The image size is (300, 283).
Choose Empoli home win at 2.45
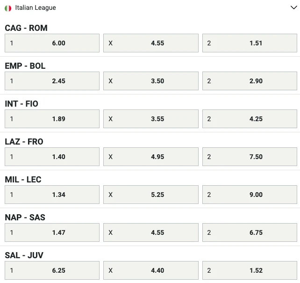(x=52, y=81)
